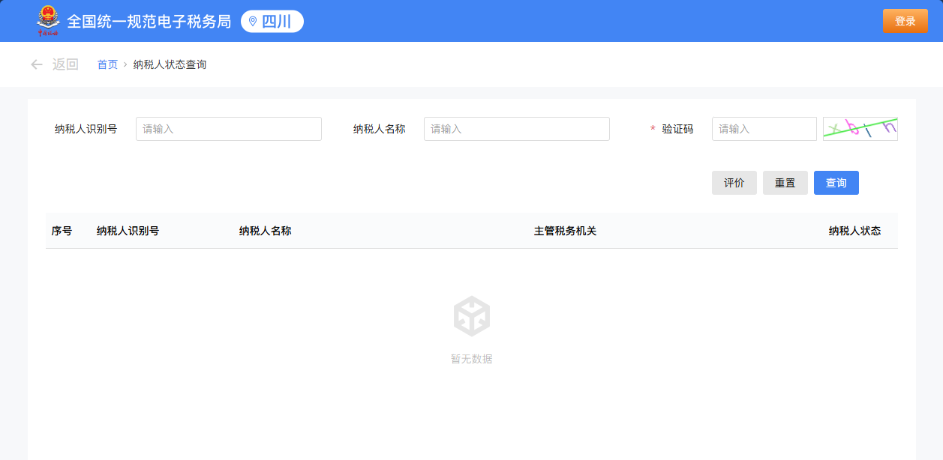This screenshot has height=460, width=943.
Task: Click the 登录 button in the top right
Action: tap(905, 20)
